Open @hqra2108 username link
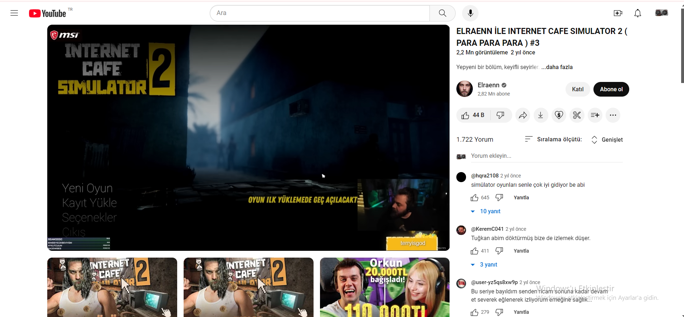Screen dimensions: 684x317 click(x=485, y=176)
